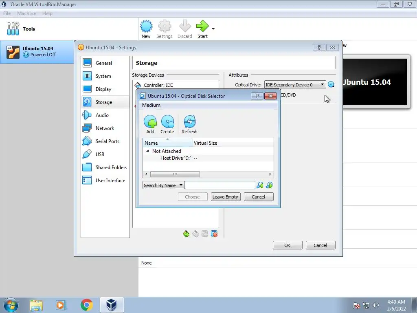The width and height of the screenshot is (417, 313).
Task: Open the File menu
Action: tap(7, 13)
